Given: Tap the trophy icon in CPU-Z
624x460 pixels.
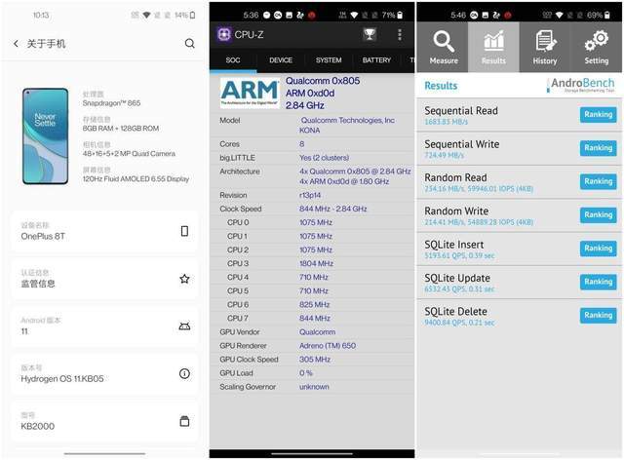Looking at the screenshot, I should (370, 35).
